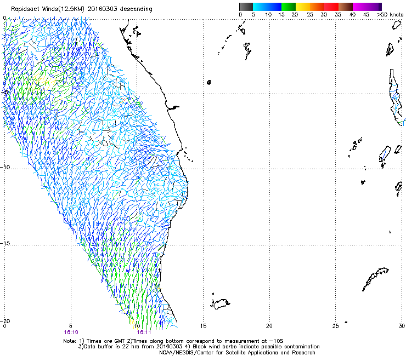Click the purple '16:11' swath time label
The image size is (406, 356).
coord(144,332)
